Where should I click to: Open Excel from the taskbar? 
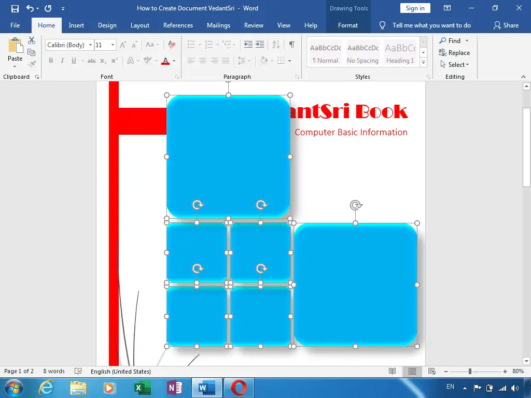point(142,388)
